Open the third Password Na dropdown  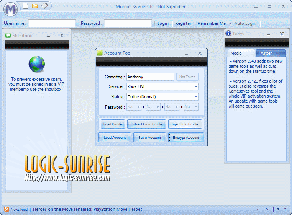tap(172, 107)
